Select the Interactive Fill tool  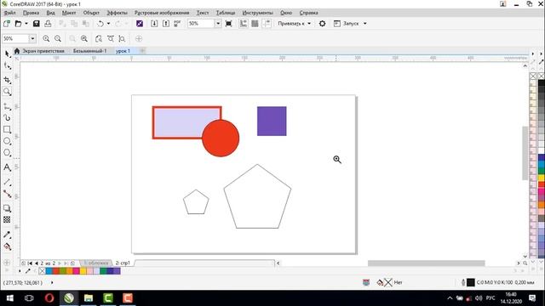click(8, 246)
